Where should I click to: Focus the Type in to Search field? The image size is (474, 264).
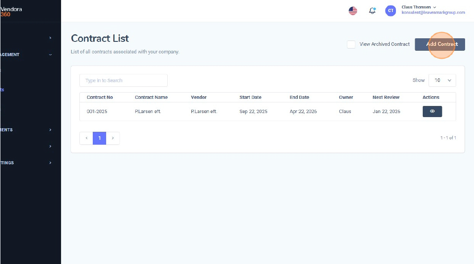124,81
